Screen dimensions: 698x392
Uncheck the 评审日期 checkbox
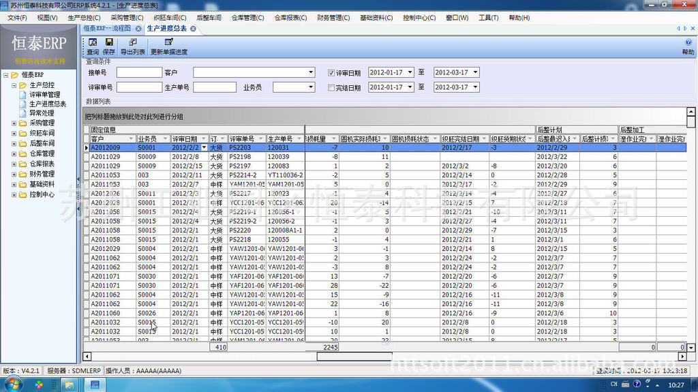click(331, 72)
